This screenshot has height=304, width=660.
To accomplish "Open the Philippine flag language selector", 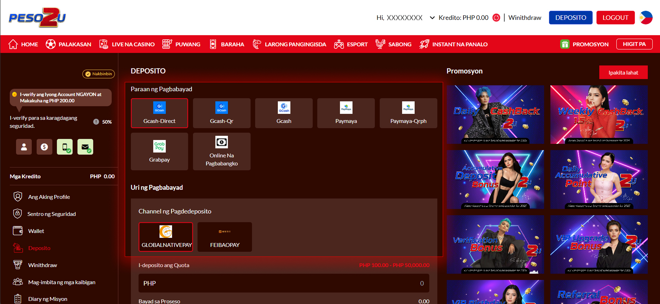I will click(x=646, y=18).
